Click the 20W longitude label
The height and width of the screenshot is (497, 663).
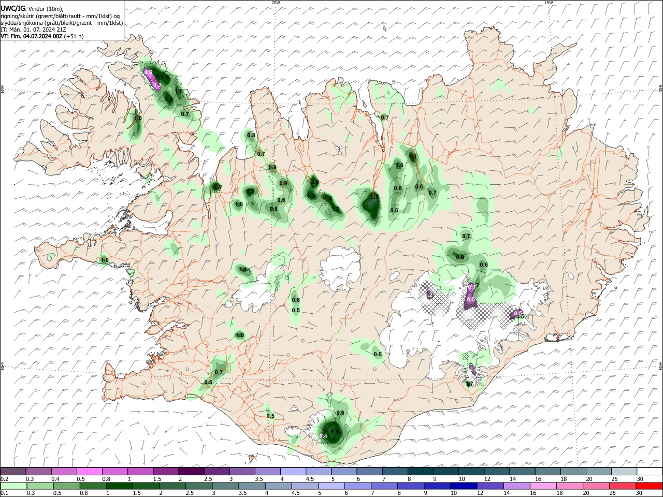[276, 3]
